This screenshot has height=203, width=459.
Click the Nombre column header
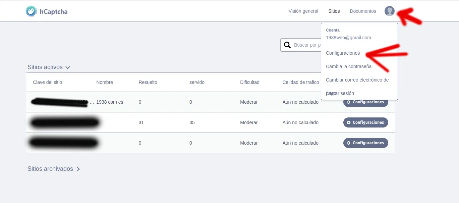tap(105, 82)
